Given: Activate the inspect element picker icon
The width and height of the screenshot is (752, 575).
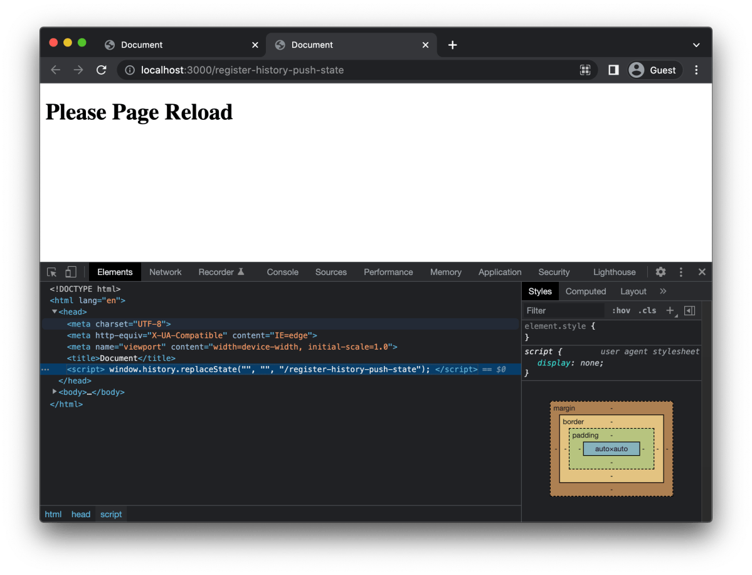Looking at the screenshot, I should tap(52, 272).
